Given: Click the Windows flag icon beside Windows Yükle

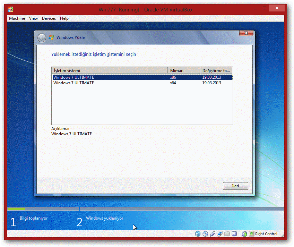Looking at the screenshot, I should pos(51,37).
